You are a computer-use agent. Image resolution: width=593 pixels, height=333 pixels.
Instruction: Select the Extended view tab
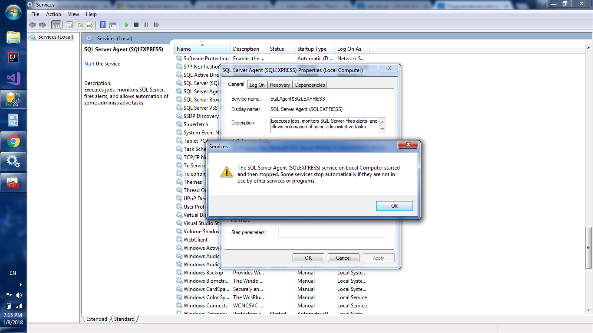click(x=97, y=319)
